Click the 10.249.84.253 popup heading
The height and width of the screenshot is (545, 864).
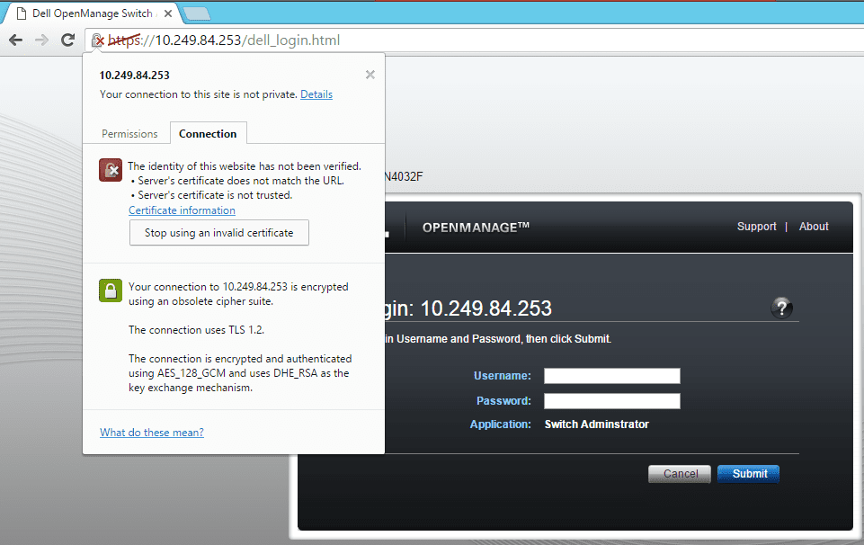135,75
